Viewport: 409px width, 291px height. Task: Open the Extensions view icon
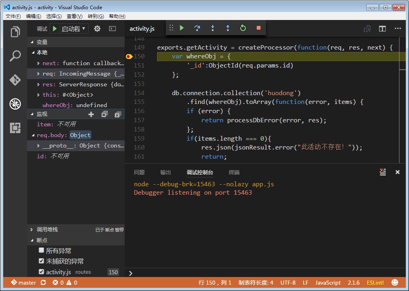15,128
